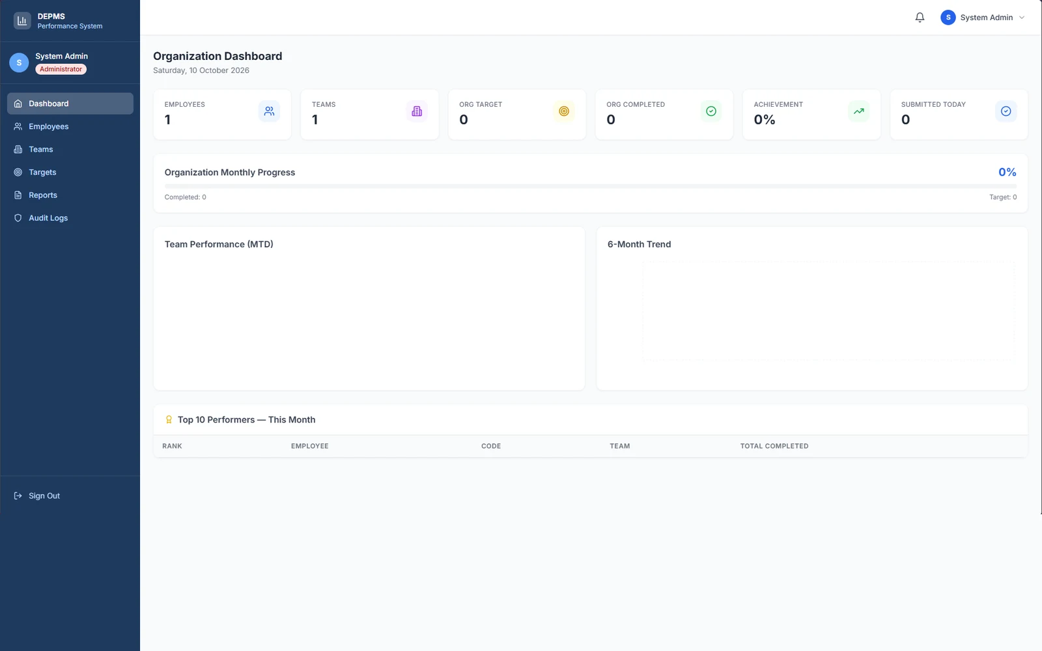Expand the System Admin dropdown chevron
The image size is (1042, 651).
pos(1022,18)
